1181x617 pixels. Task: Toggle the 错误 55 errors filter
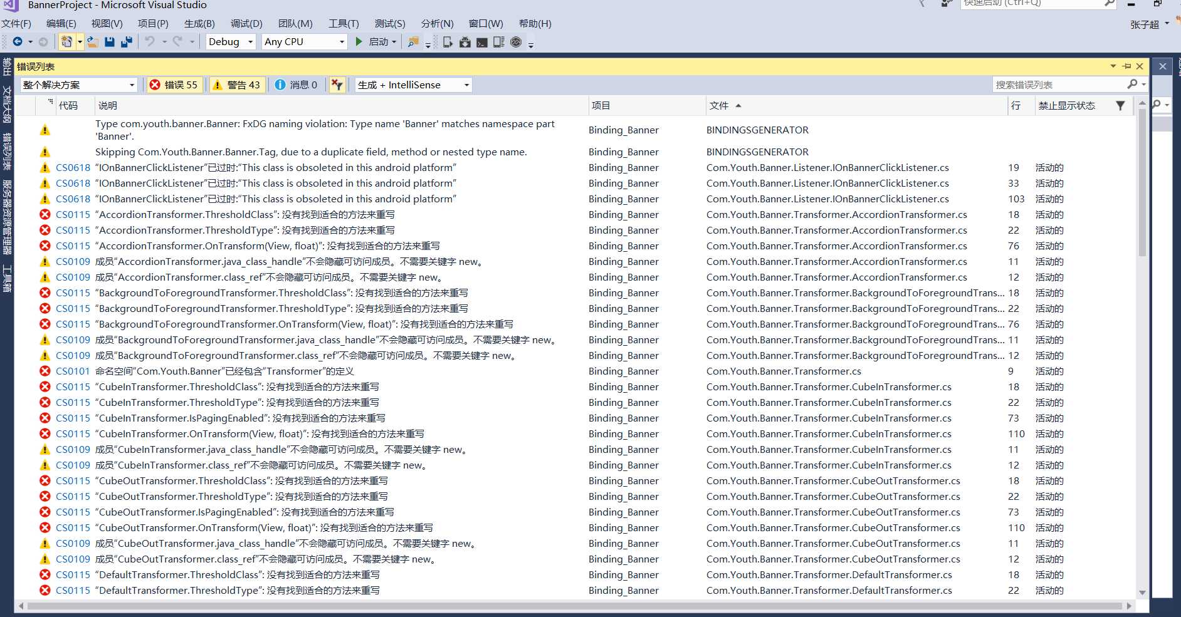pyautogui.click(x=174, y=85)
